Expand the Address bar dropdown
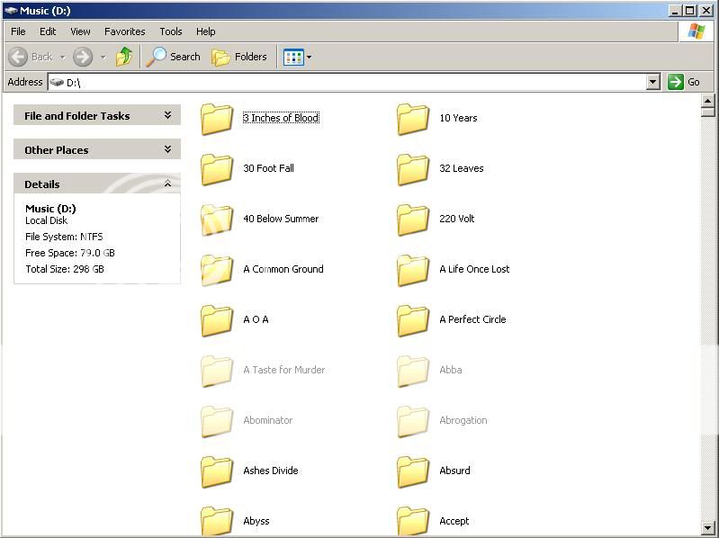This screenshot has width=719, height=538. tap(653, 83)
